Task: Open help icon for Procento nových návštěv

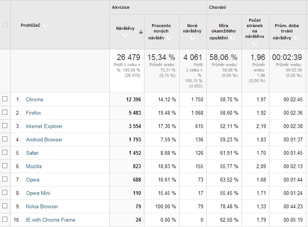Action: click(x=169, y=38)
